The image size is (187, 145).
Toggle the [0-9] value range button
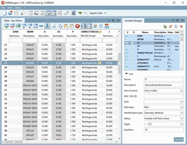pos(84,26)
